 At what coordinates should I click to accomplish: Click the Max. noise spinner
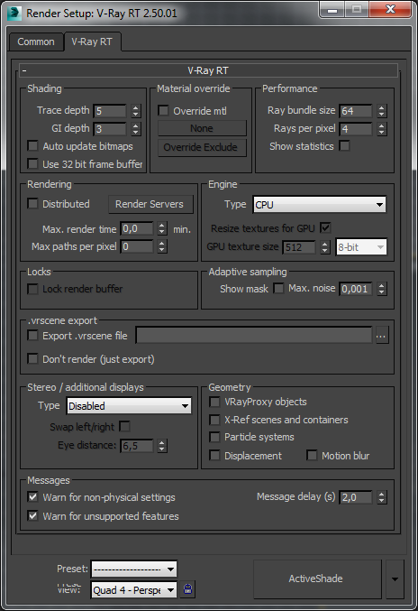381,289
